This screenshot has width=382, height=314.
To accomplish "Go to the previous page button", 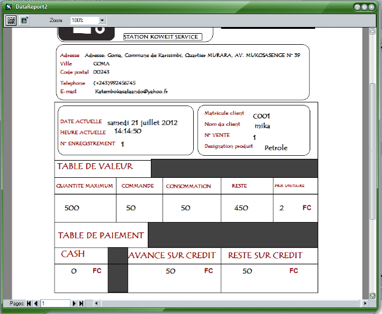I will [36, 304].
